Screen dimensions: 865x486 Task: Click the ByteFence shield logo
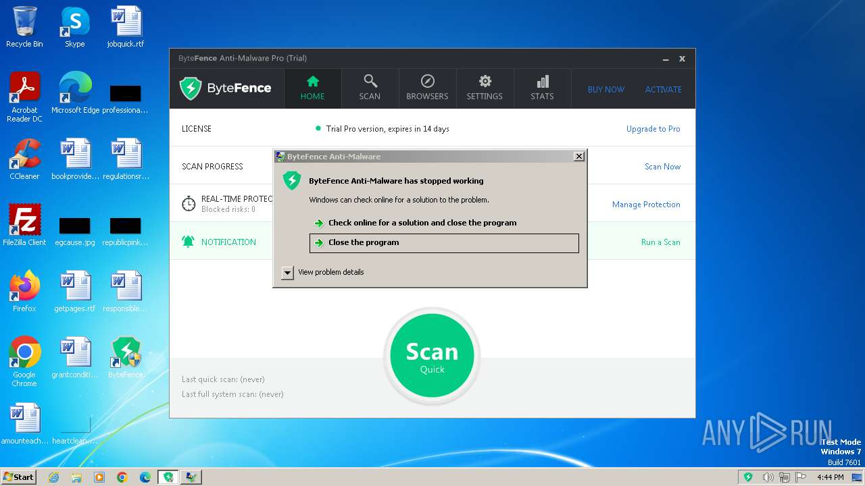click(x=191, y=88)
